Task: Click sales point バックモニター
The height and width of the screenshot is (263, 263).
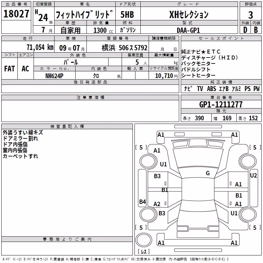Action: pyautogui.click(x=198, y=63)
